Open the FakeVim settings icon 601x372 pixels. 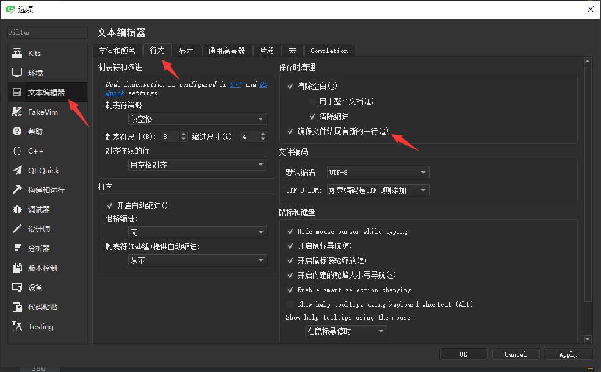[x=17, y=112]
